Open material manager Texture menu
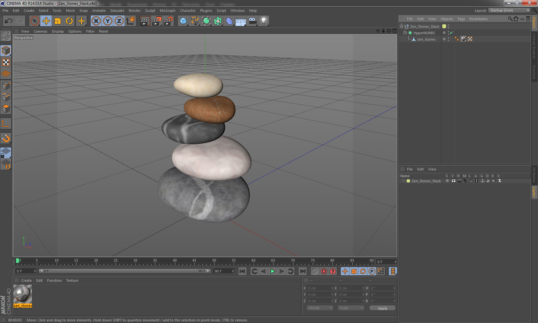This screenshot has width=538, height=323. pyautogui.click(x=72, y=280)
